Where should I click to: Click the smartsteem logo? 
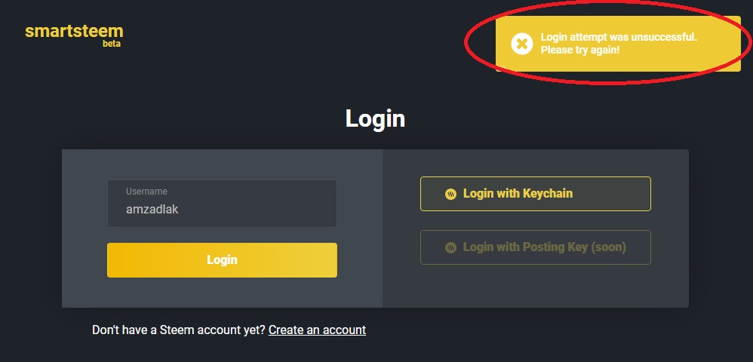coord(73,31)
